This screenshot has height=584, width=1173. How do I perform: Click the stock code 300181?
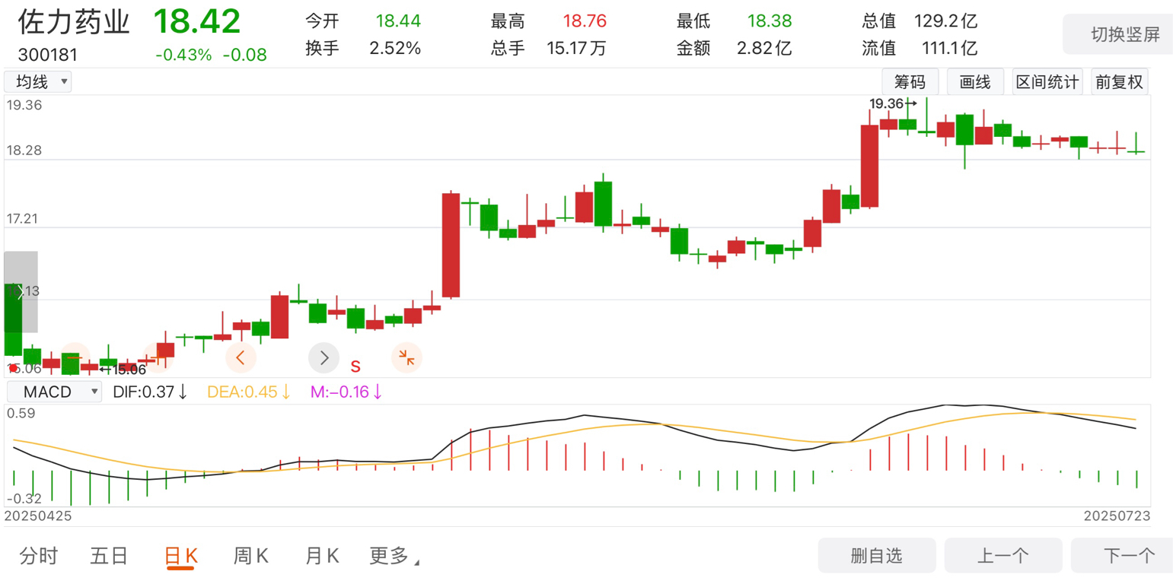pyautogui.click(x=48, y=56)
